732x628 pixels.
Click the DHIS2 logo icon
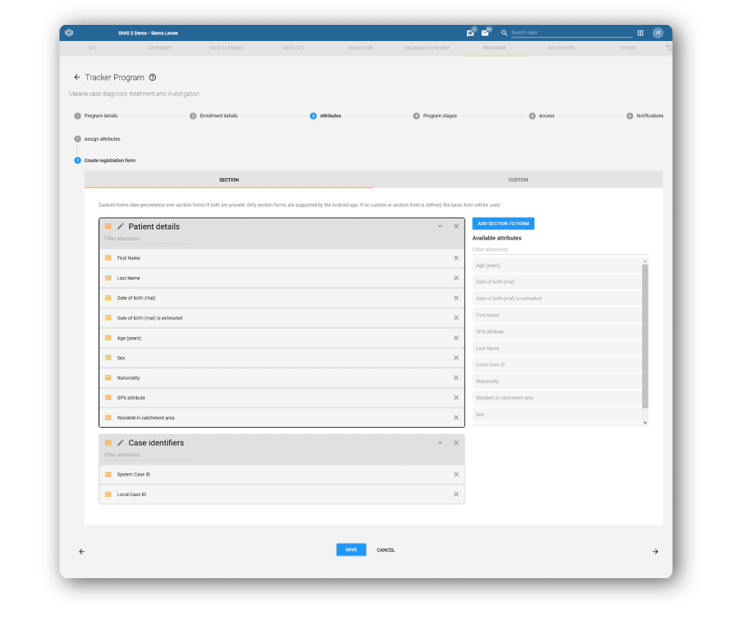pyautogui.click(x=69, y=33)
